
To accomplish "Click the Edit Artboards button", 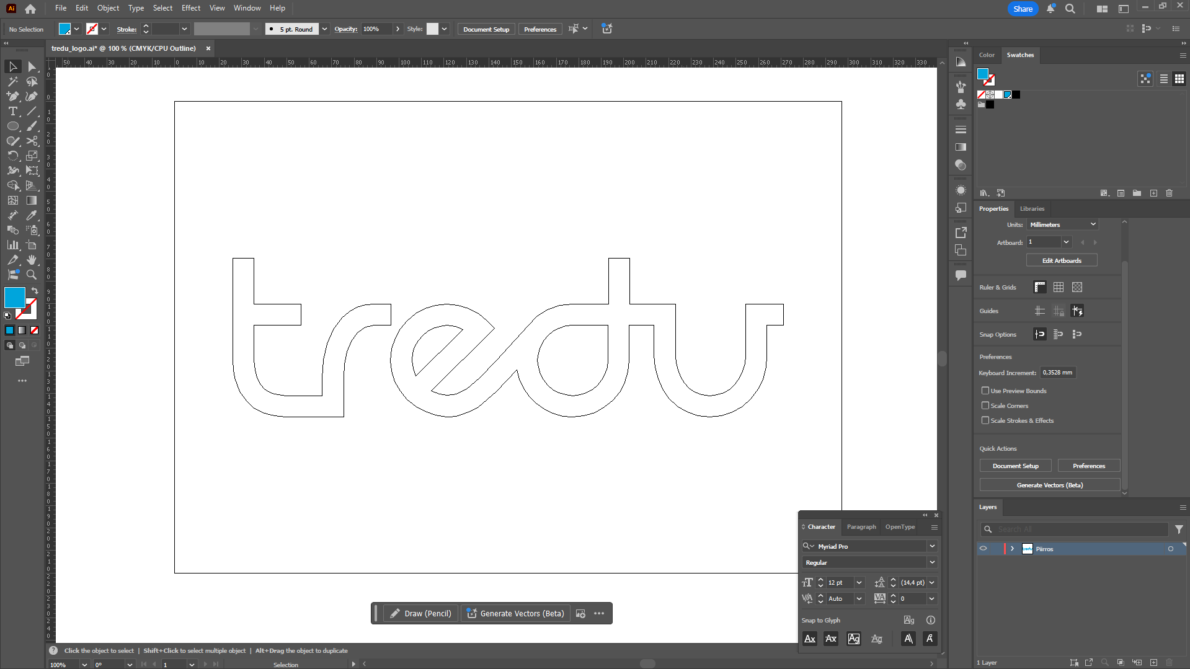I will click(x=1062, y=260).
